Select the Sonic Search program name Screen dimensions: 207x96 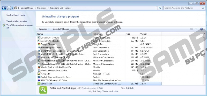click(x=47, y=84)
